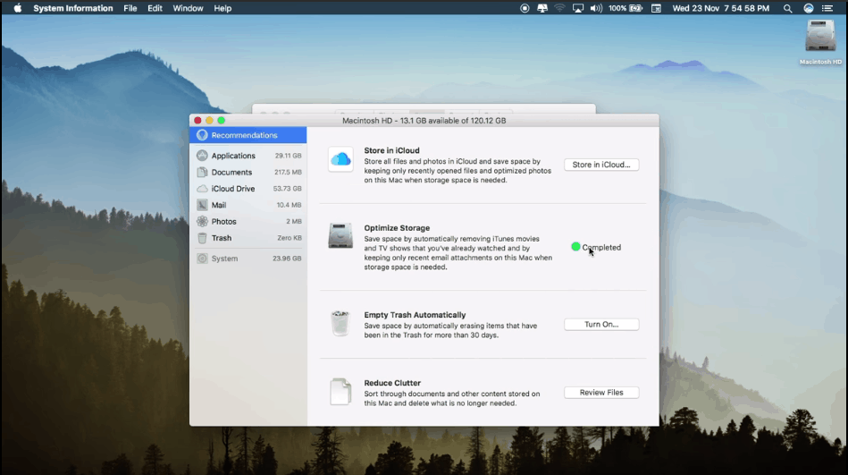
Task: Click the Review Files button
Action: tap(601, 393)
